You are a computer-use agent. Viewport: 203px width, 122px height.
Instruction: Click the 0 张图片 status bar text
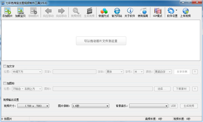pos(7,119)
